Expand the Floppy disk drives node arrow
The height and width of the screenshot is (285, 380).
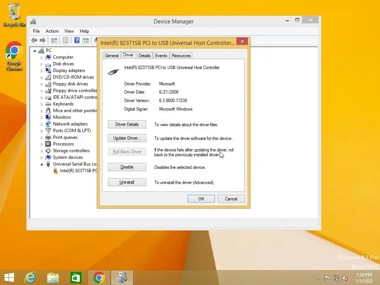(x=42, y=84)
